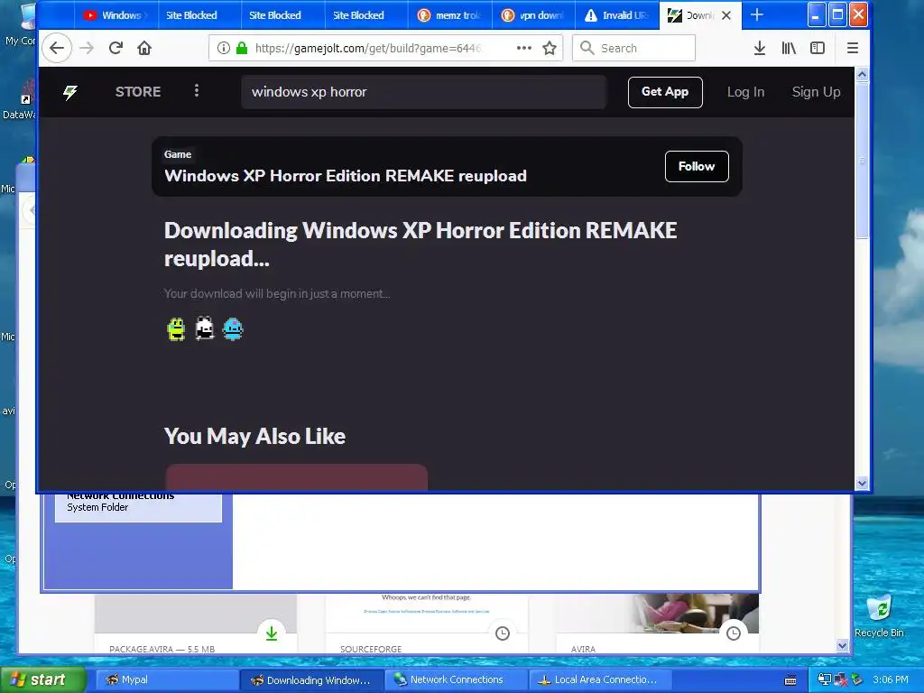Select the DataWa desktop shortcut icon

click(19, 100)
